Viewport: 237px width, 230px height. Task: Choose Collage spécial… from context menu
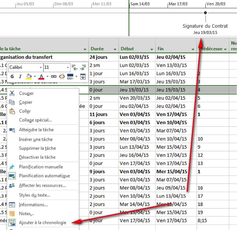click(35, 120)
